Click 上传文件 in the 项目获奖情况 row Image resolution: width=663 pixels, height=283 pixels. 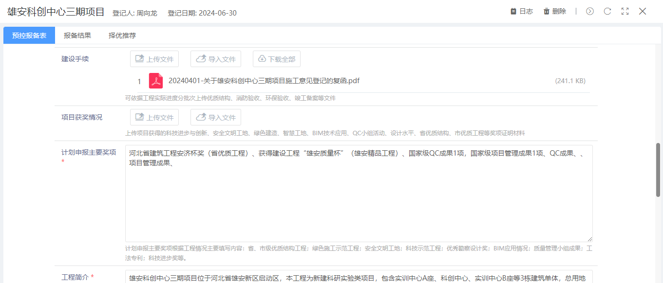point(154,117)
